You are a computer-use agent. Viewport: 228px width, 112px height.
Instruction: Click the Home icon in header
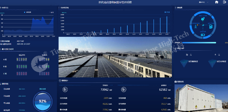pyautogui.click(x=217, y=2)
